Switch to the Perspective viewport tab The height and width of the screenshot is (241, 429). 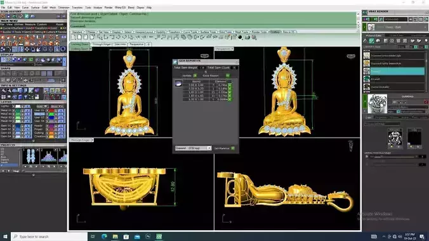pos(136,44)
